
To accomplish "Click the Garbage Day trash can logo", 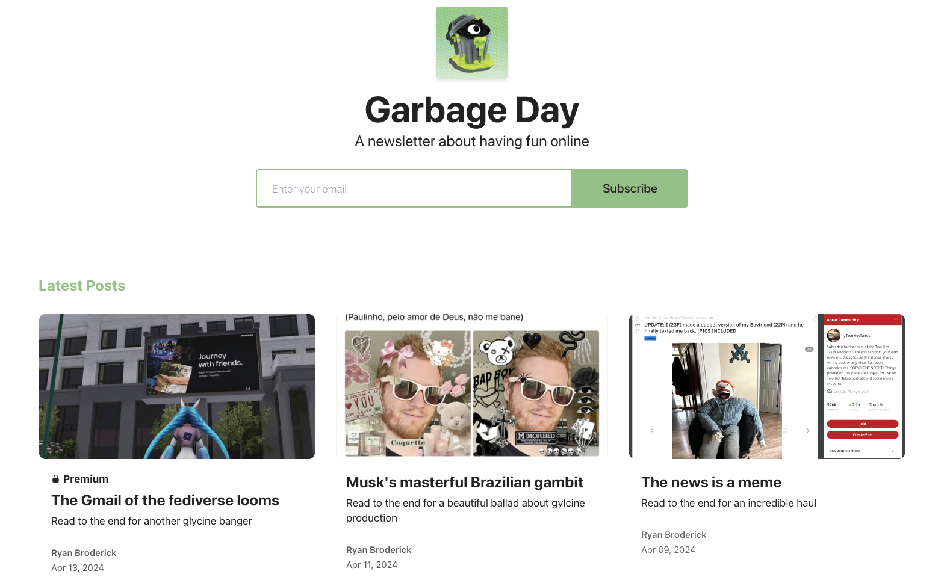I will click(x=472, y=43).
